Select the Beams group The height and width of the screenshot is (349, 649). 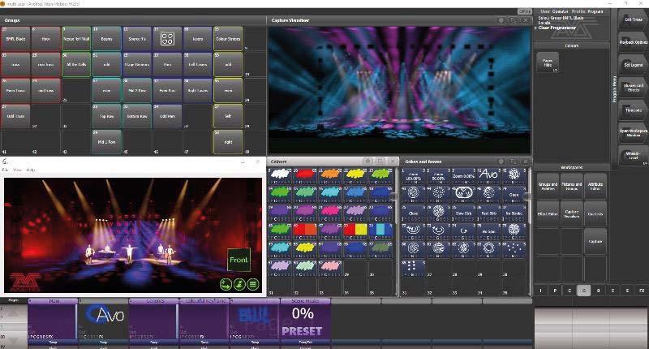(106, 38)
